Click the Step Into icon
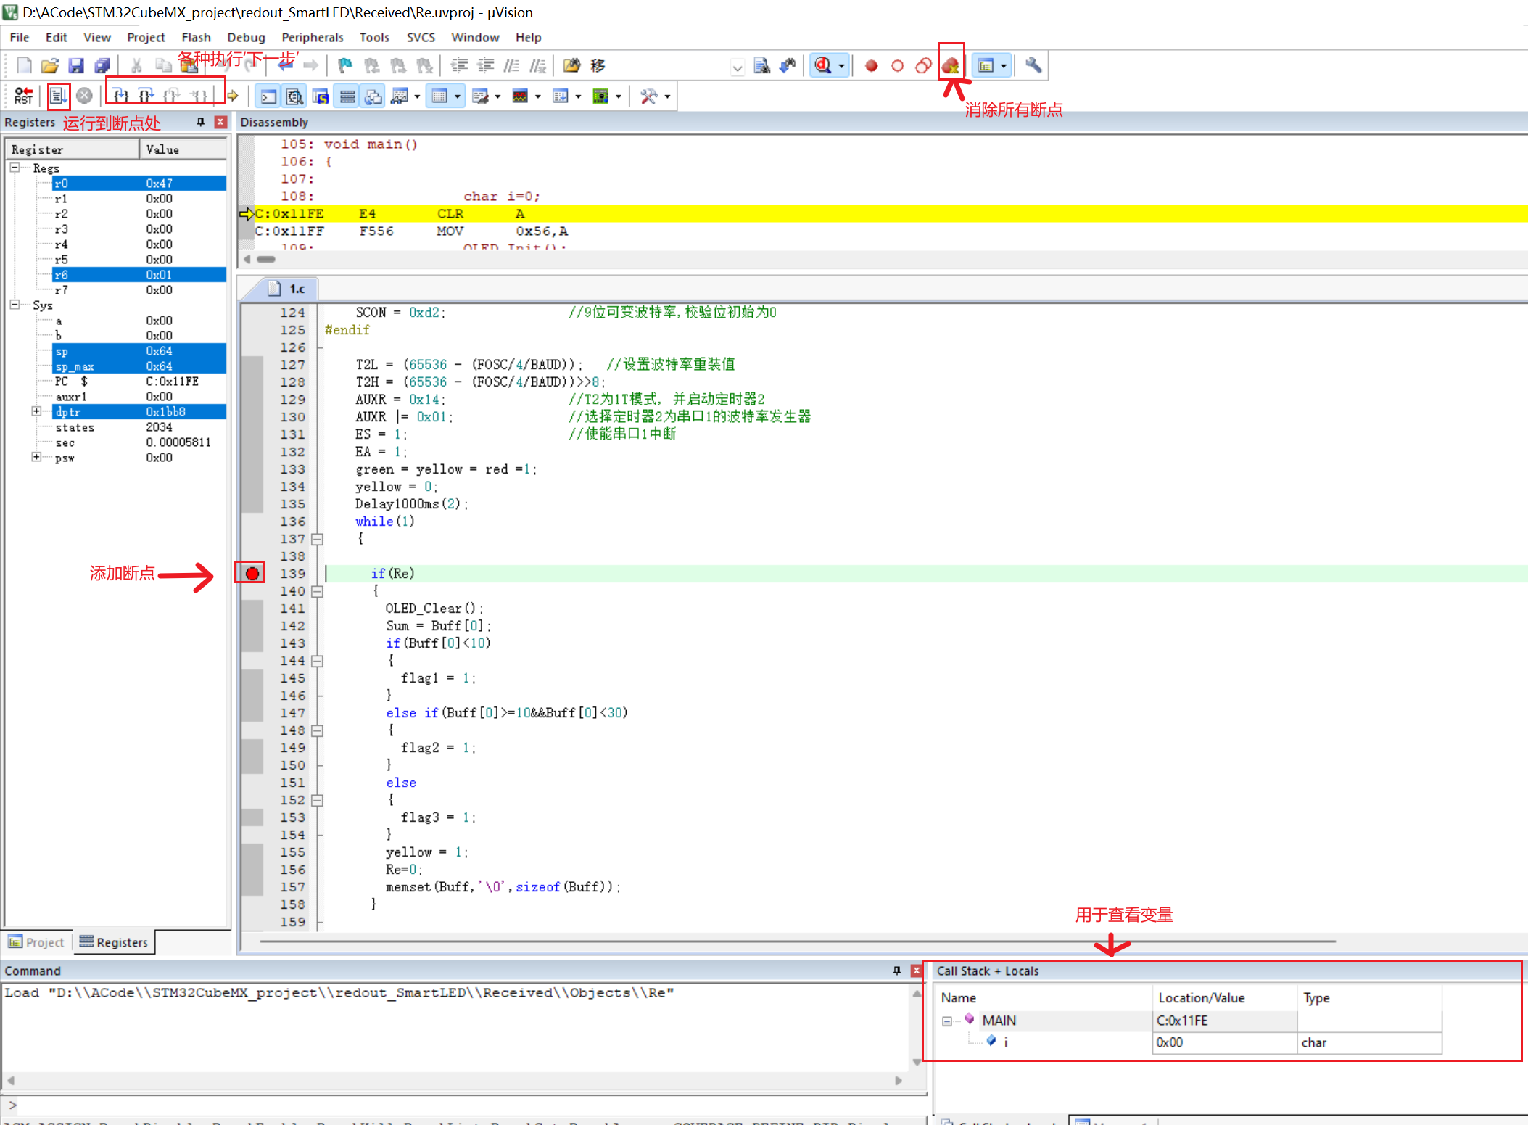 coord(120,96)
